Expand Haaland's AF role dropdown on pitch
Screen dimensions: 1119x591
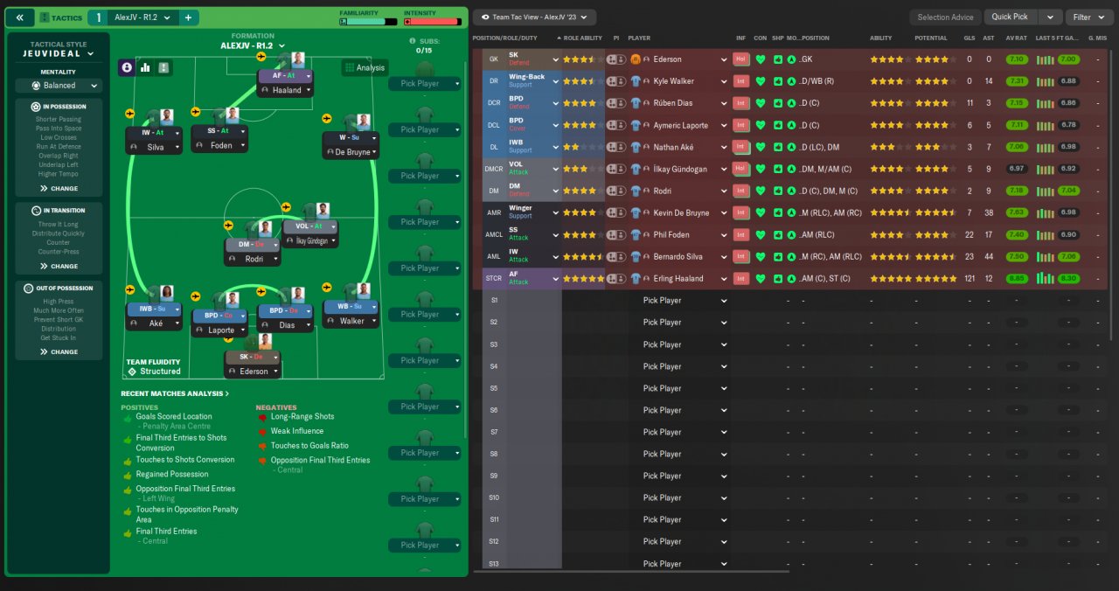307,76
